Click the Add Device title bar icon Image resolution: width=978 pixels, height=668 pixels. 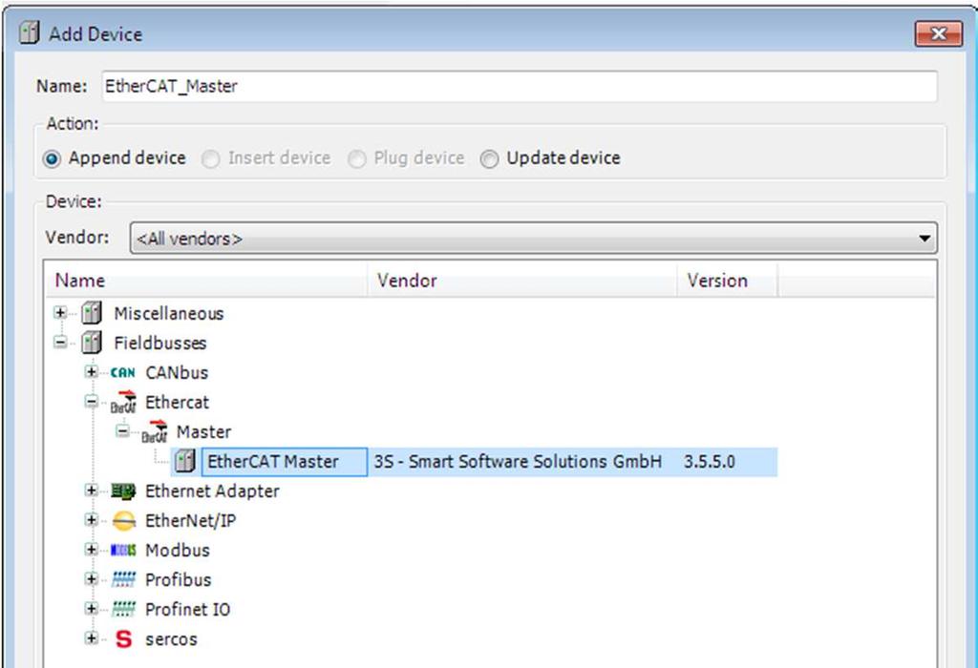29,32
